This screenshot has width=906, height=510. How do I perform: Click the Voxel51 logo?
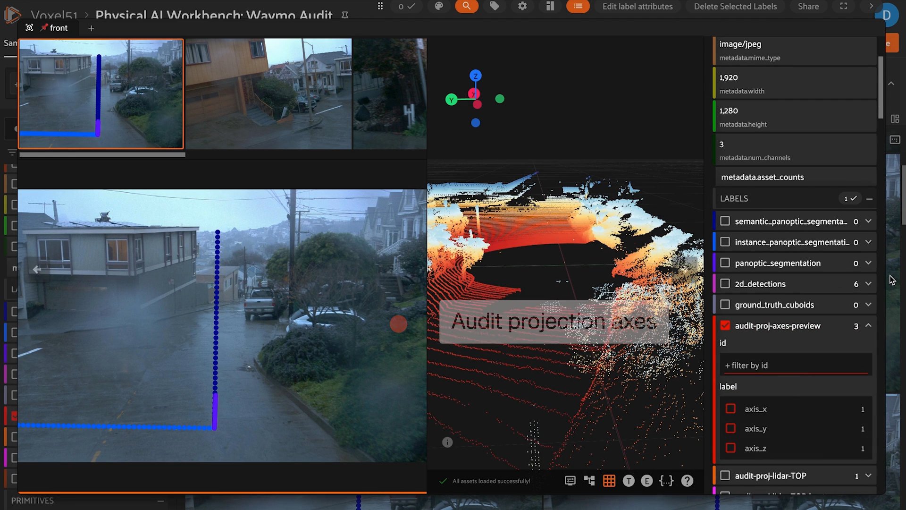click(12, 15)
